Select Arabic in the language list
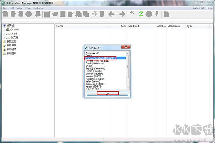Image resolution: width=215 pixels, height=143 pixels. [106, 53]
